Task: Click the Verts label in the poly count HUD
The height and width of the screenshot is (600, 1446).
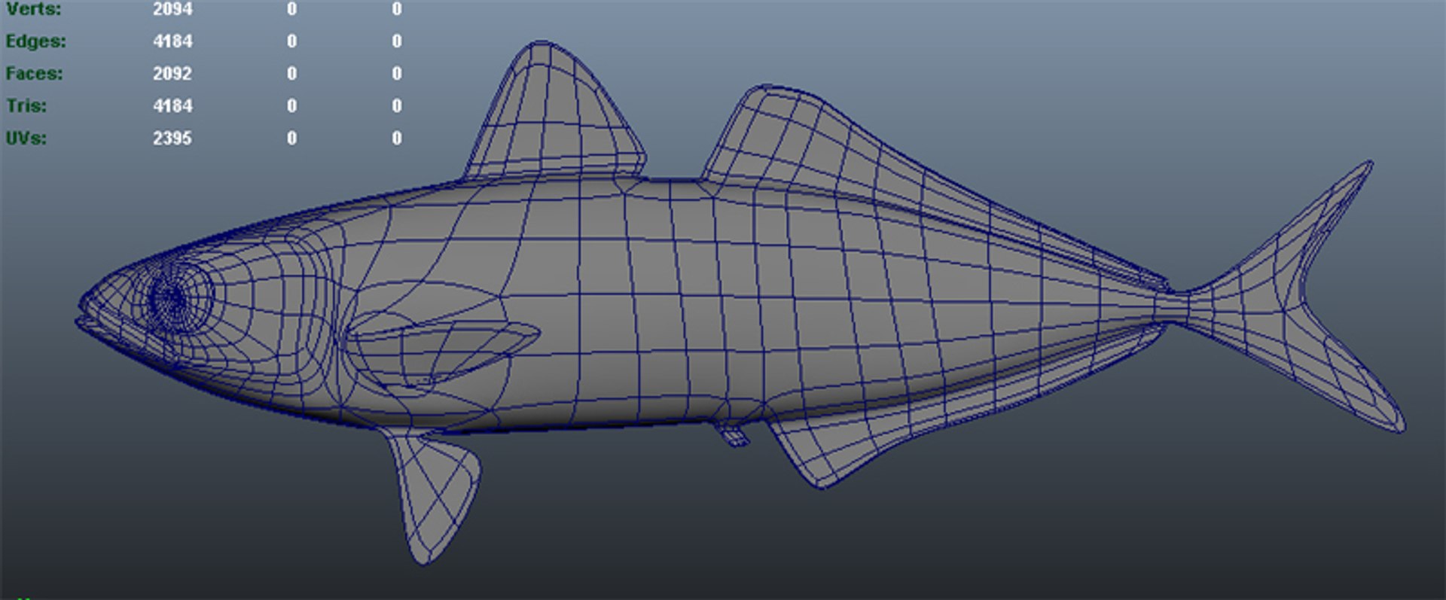Action: [x=33, y=9]
